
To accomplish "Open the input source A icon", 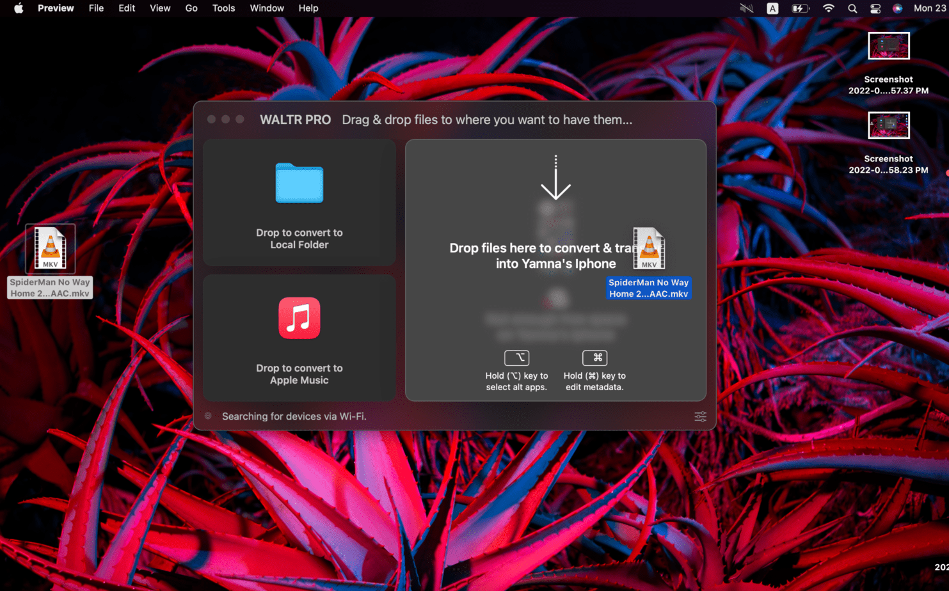I will (772, 8).
